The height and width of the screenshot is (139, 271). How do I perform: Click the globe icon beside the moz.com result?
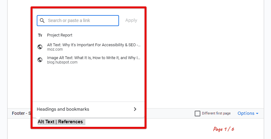pyautogui.click(x=40, y=47)
